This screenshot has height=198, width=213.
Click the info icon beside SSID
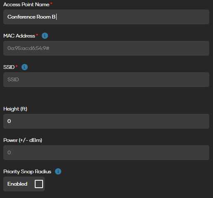[x=24, y=67]
